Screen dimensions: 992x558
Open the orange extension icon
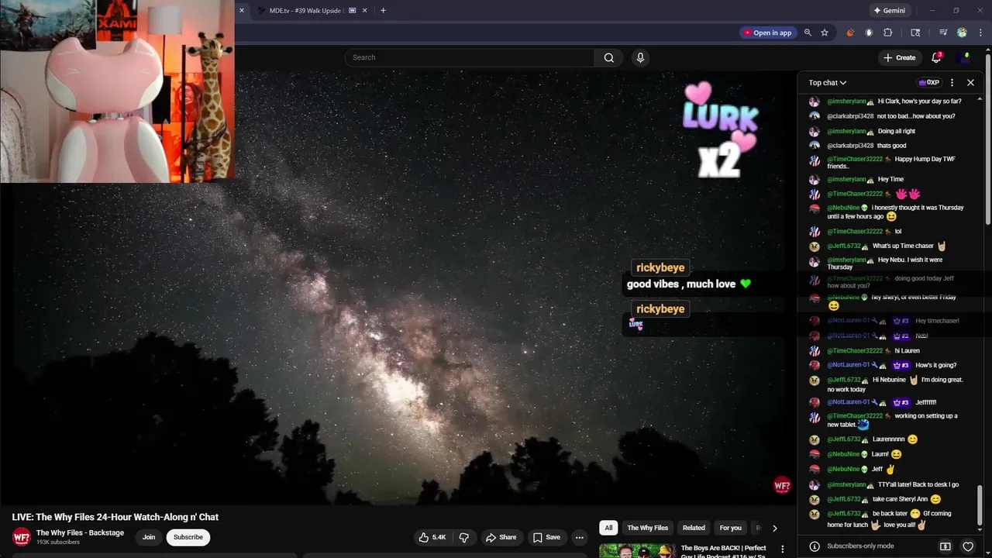850,33
